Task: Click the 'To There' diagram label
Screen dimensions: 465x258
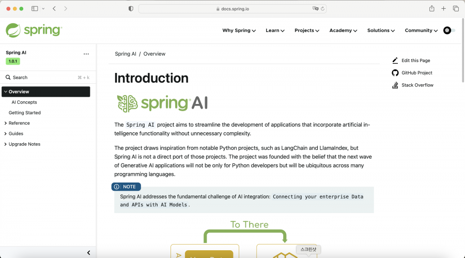Action: [250, 224]
